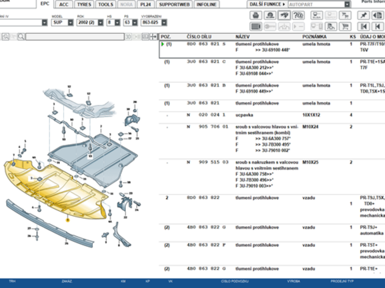
Task: Open the SUPPORTWEB tab
Action: coord(174,4)
